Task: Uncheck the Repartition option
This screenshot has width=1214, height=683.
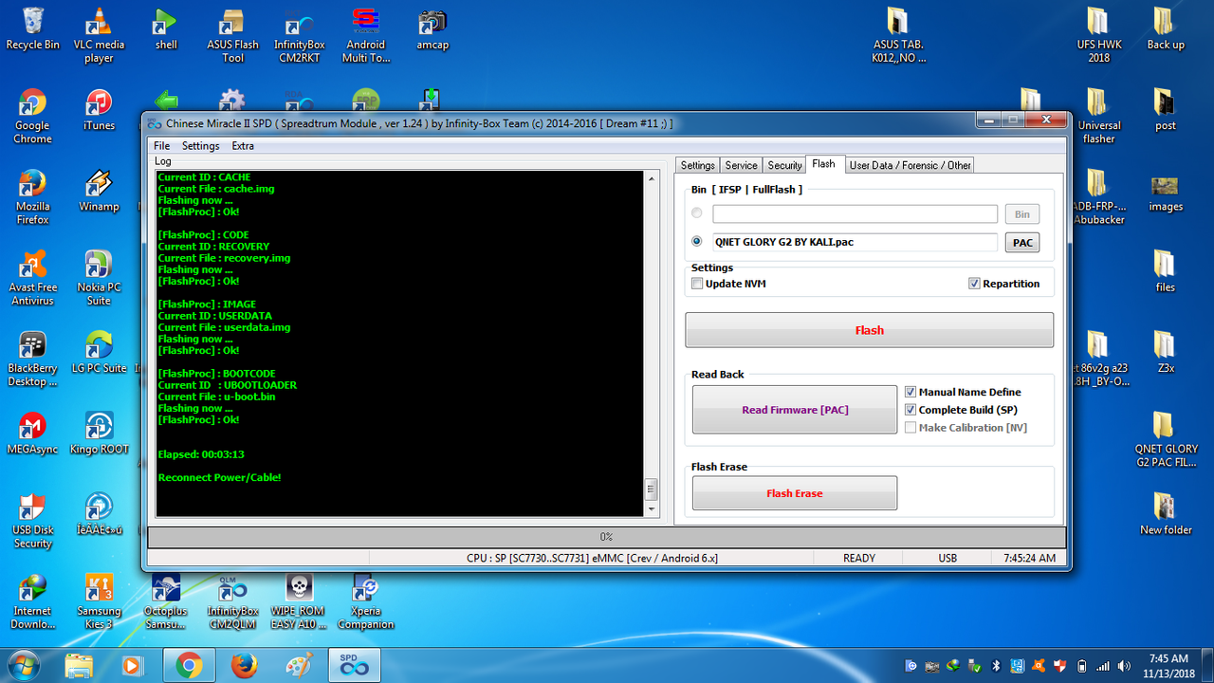Action: [974, 284]
